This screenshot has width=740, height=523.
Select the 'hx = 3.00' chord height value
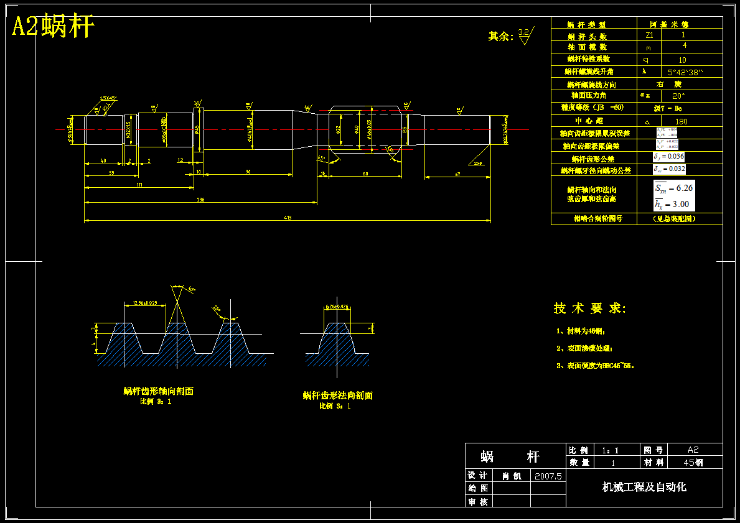(x=672, y=204)
